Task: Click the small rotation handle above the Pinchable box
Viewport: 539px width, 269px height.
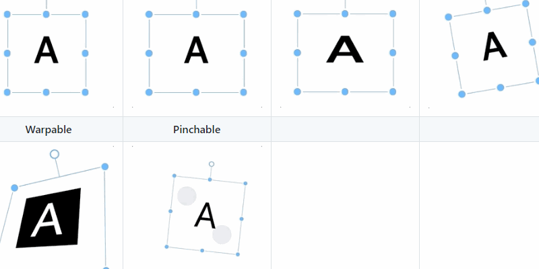Action: [211, 164]
